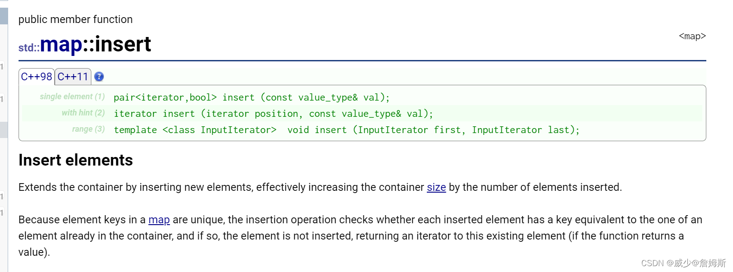Click the std:: namespace prefix
This screenshot has height=272, width=733.
coord(29,47)
